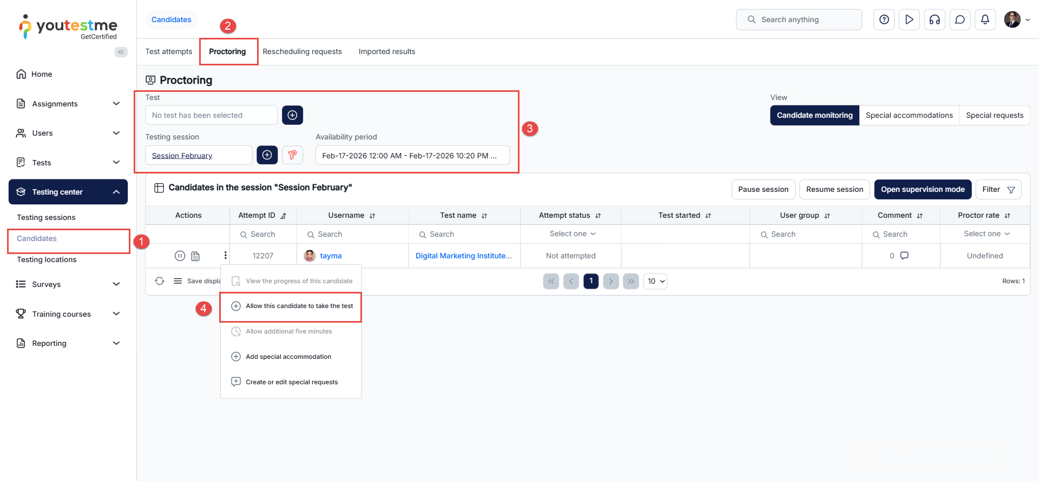The image size is (1039, 481).
Task: Switch to the Rescheduling requests tab
Action: coord(302,51)
